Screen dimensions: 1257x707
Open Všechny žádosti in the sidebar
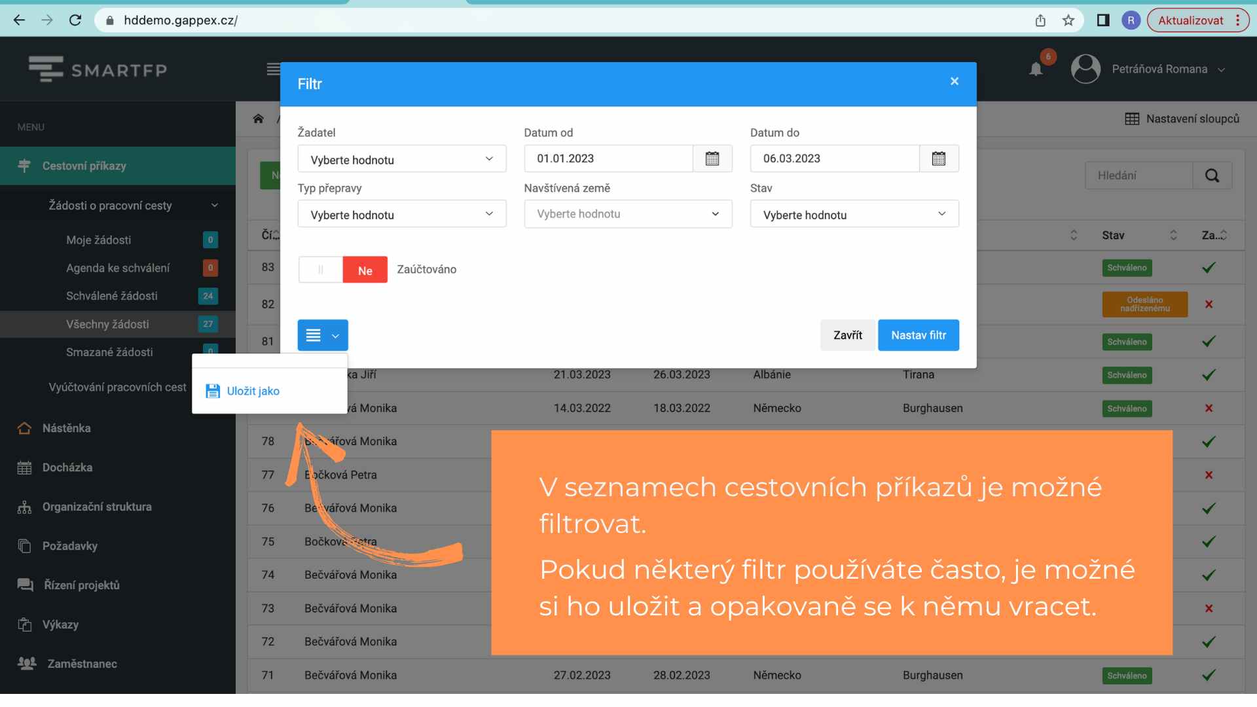point(107,324)
